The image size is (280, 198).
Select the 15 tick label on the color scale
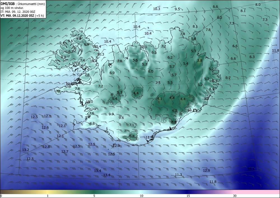188,196
